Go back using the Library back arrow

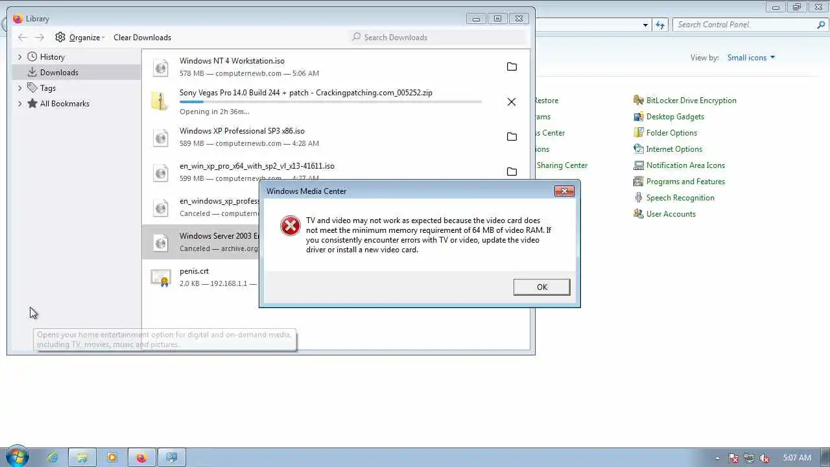(x=23, y=38)
